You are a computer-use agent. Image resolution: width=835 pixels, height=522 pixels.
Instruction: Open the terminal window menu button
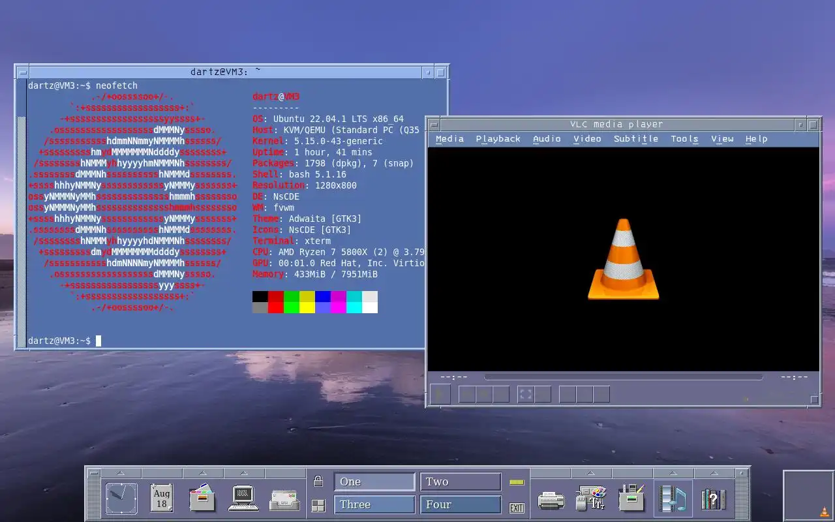coord(23,72)
